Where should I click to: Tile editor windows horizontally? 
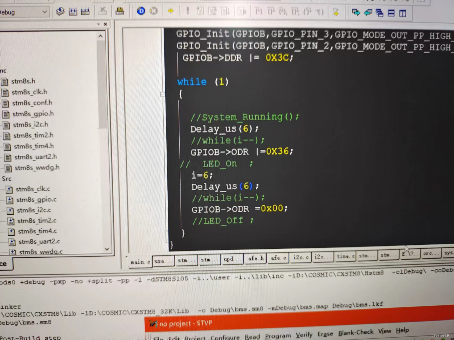tap(391, 13)
